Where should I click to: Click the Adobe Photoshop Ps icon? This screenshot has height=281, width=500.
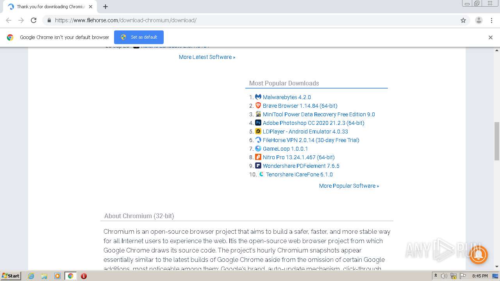pyautogui.click(x=258, y=123)
